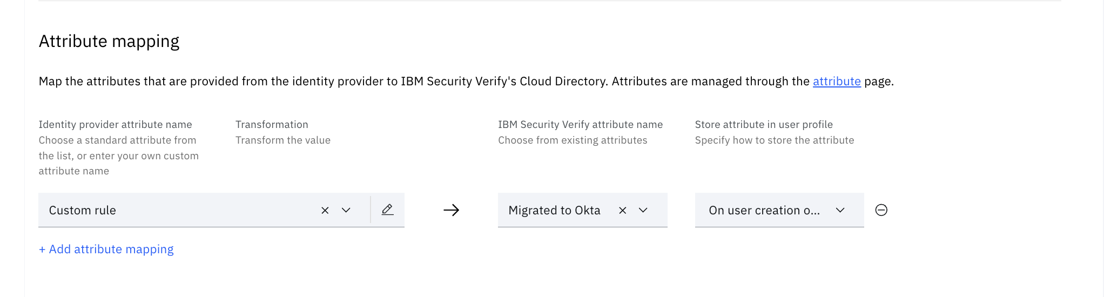Clear the Migrated to Okta selection

tap(622, 211)
